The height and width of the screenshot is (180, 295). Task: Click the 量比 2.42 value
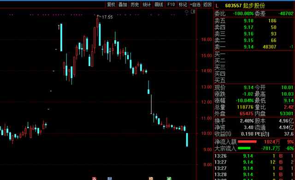click(x=289, y=107)
